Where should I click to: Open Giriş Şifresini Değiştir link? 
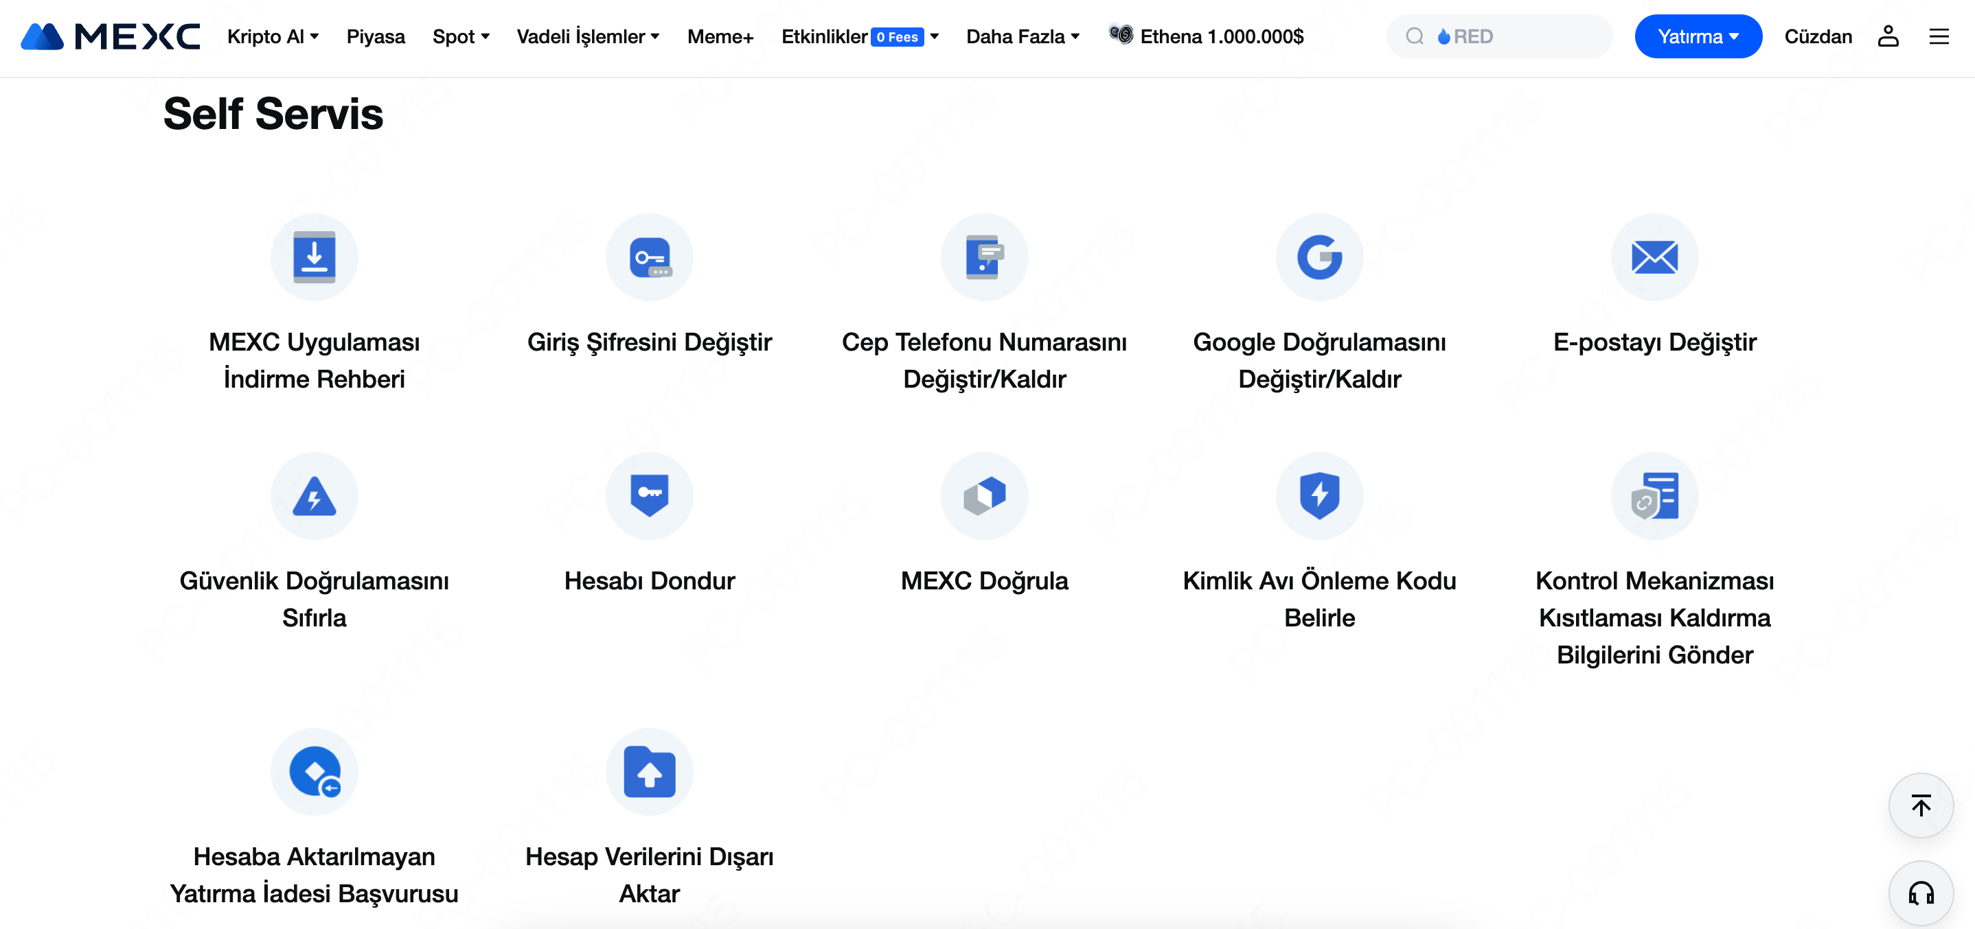point(650,342)
